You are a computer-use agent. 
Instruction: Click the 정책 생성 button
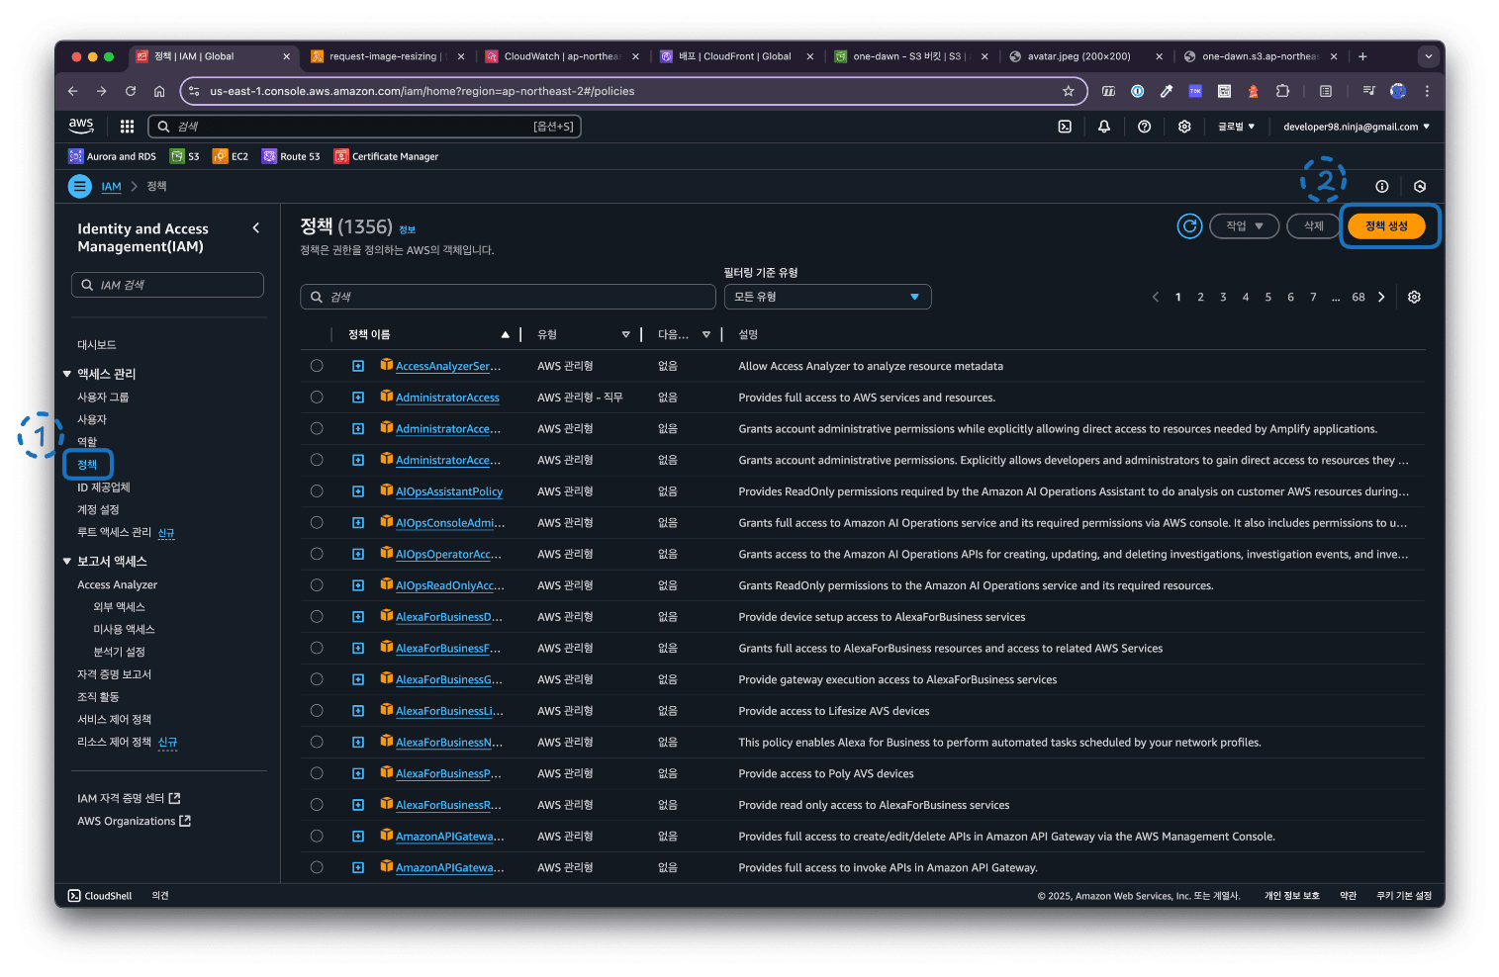coord(1386,226)
